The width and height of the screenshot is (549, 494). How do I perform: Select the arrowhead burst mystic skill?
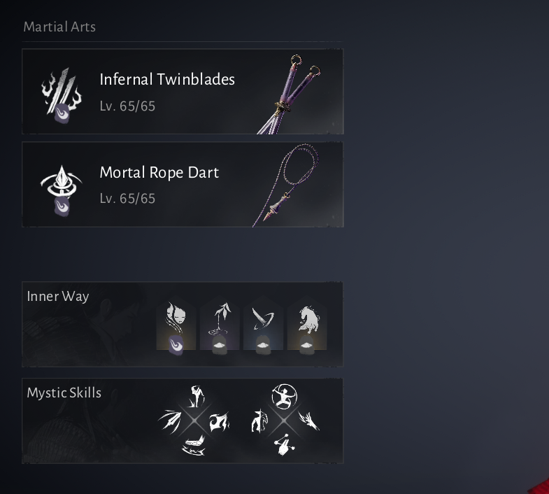[x=170, y=421]
